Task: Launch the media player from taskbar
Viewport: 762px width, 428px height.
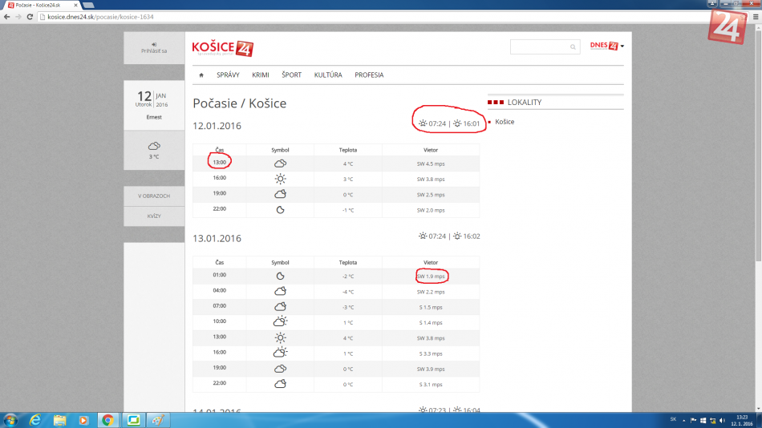Action: [x=83, y=420]
